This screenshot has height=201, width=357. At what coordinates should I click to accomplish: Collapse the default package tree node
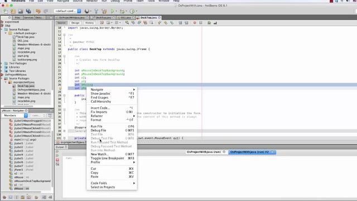[x=6, y=33]
